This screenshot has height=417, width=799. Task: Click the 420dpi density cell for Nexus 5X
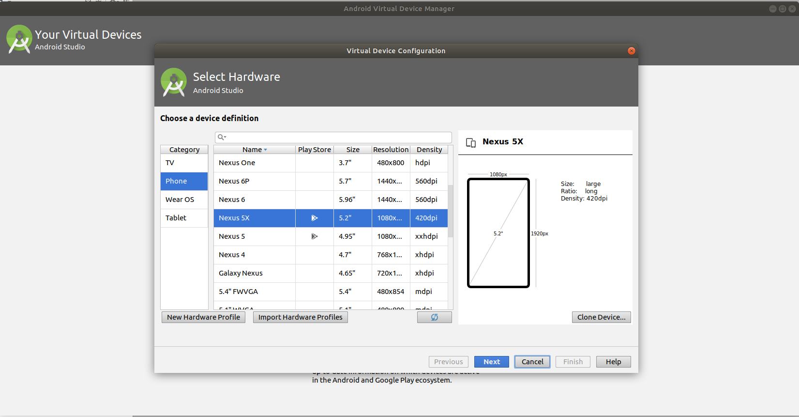pos(429,218)
